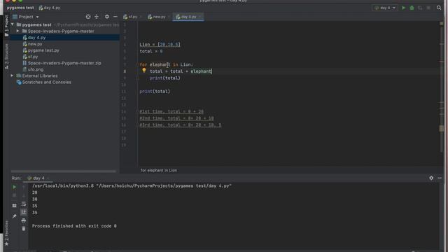Toggle the Structure side tool tab

point(6,56)
